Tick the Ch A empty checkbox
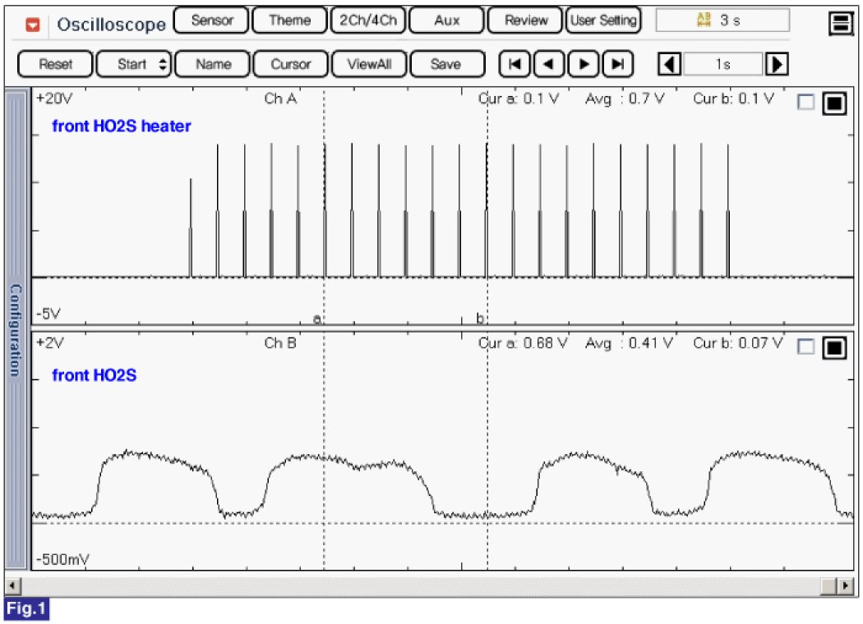This screenshot has width=863, height=624. [x=805, y=102]
